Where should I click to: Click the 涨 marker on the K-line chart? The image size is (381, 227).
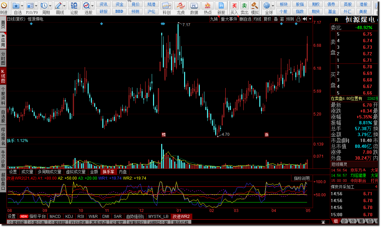click(x=267, y=134)
